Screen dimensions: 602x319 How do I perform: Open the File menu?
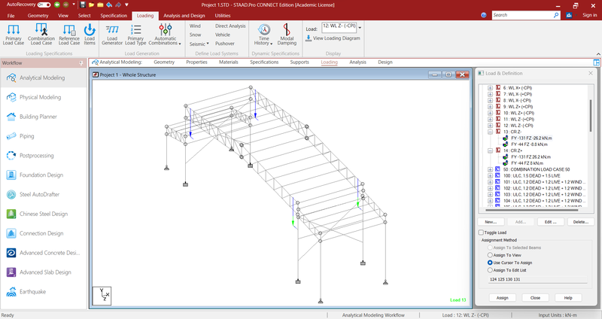coord(11,16)
